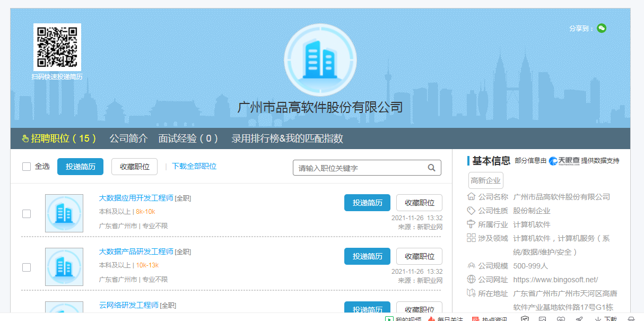This screenshot has width=644, height=321.
Task: Open the bingosoft.net company website link
Action: (555, 280)
